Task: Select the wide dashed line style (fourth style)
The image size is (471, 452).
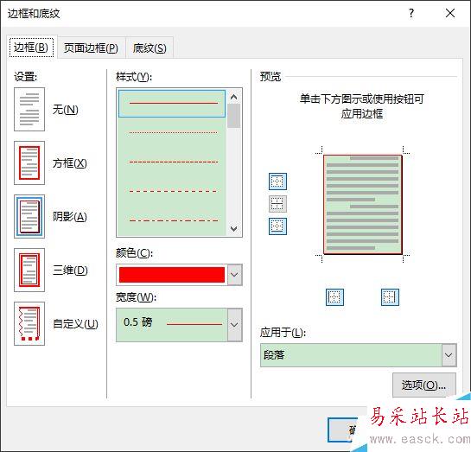Action: click(172, 191)
